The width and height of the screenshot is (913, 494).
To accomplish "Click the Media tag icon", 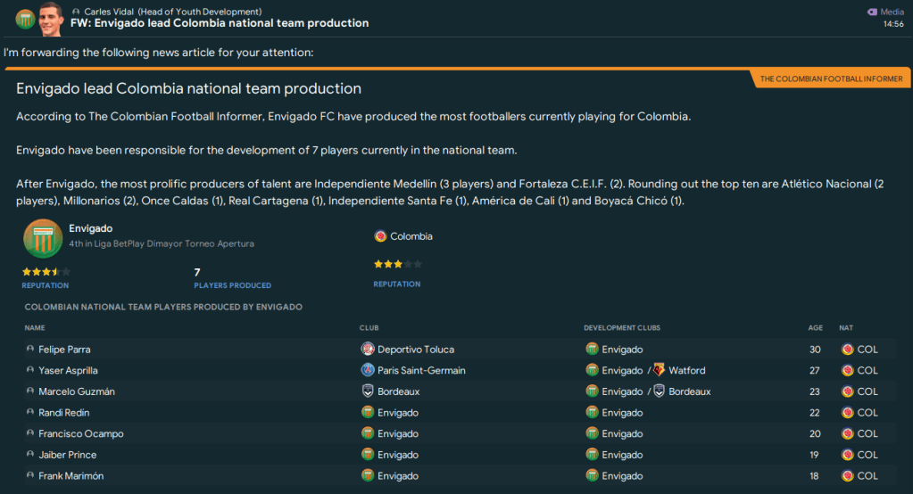I will click(x=872, y=12).
